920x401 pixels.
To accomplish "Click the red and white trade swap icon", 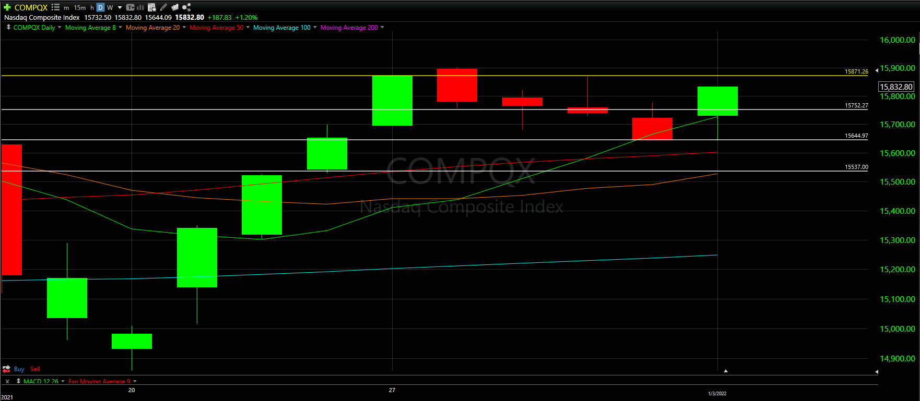I will tap(6, 369).
